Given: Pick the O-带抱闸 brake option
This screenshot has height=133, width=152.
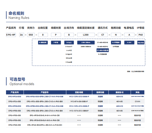Looking at the screenshot, I should click(x=116, y=47).
